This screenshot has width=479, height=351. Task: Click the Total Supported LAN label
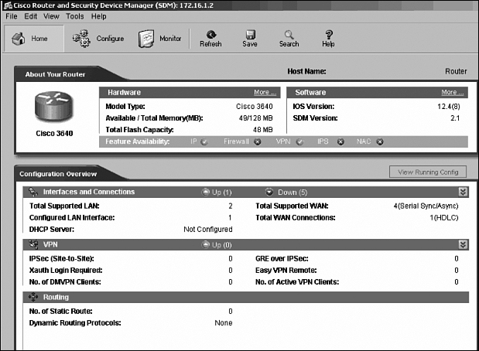click(64, 206)
